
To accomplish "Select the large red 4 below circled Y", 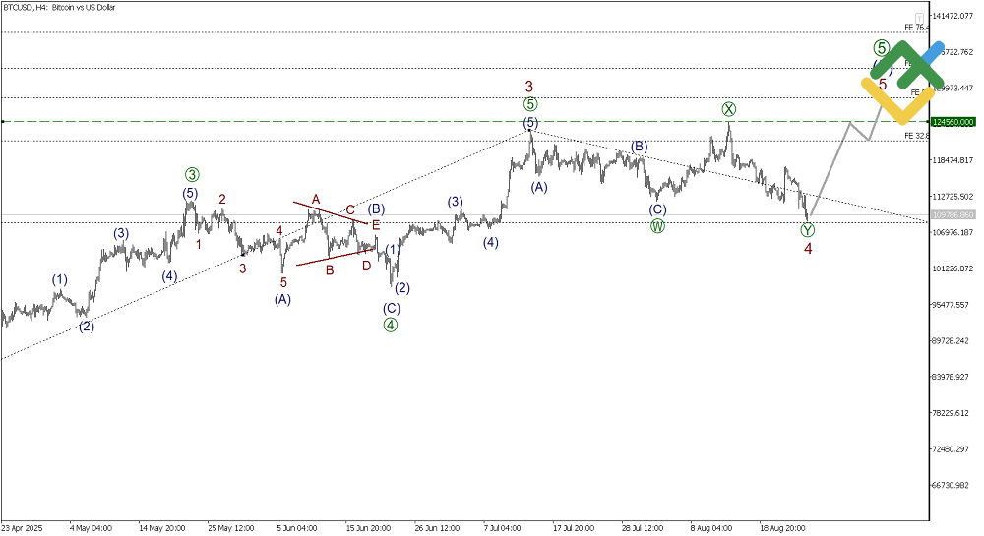I will point(808,249).
